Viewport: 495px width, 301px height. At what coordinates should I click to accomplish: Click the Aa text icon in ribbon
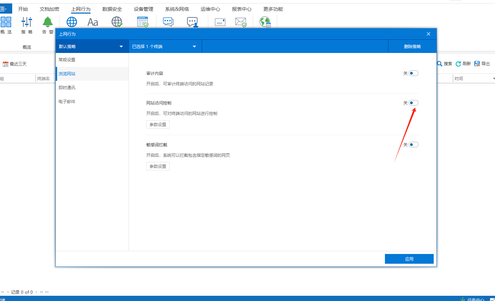click(93, 22)
